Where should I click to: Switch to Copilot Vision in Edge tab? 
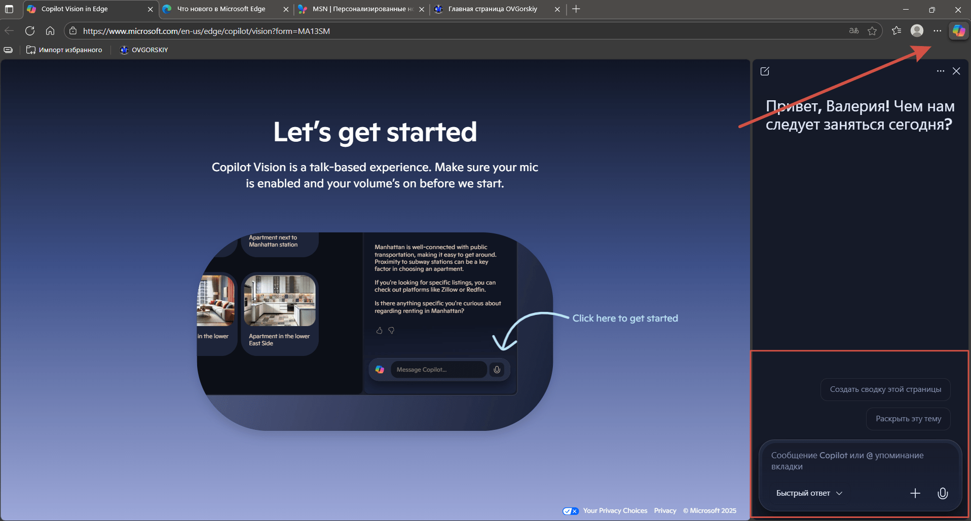91,9
